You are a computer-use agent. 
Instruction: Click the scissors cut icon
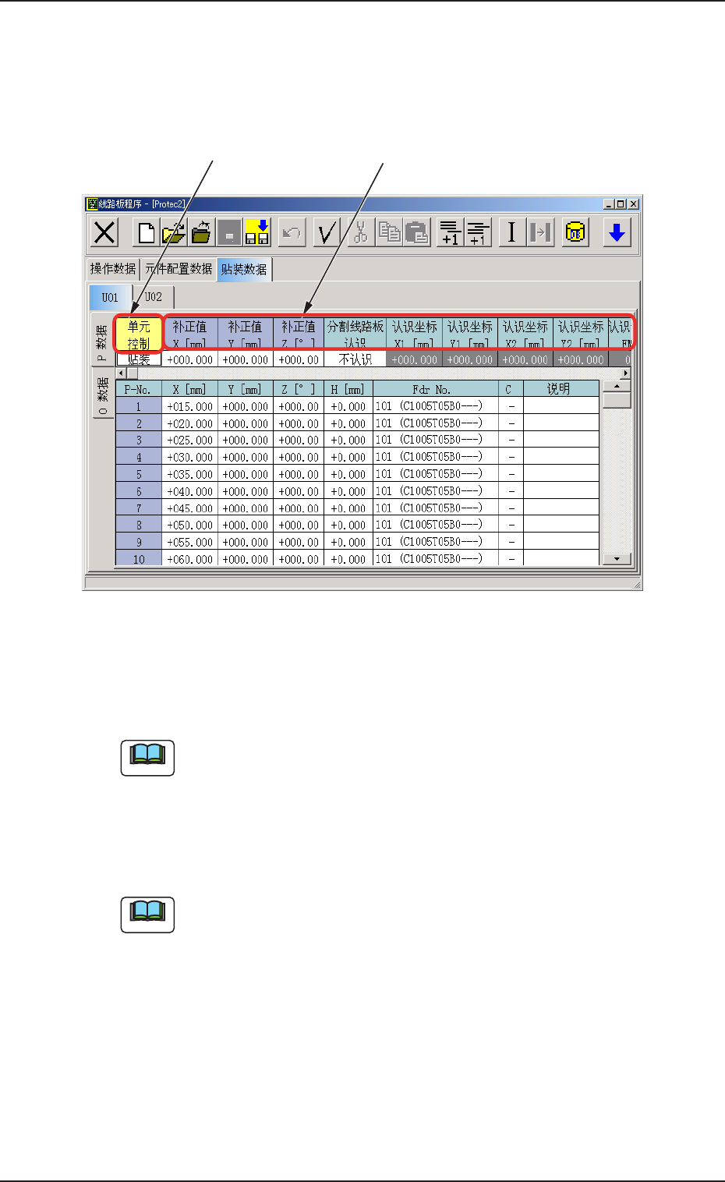click(x=361, y=232)
